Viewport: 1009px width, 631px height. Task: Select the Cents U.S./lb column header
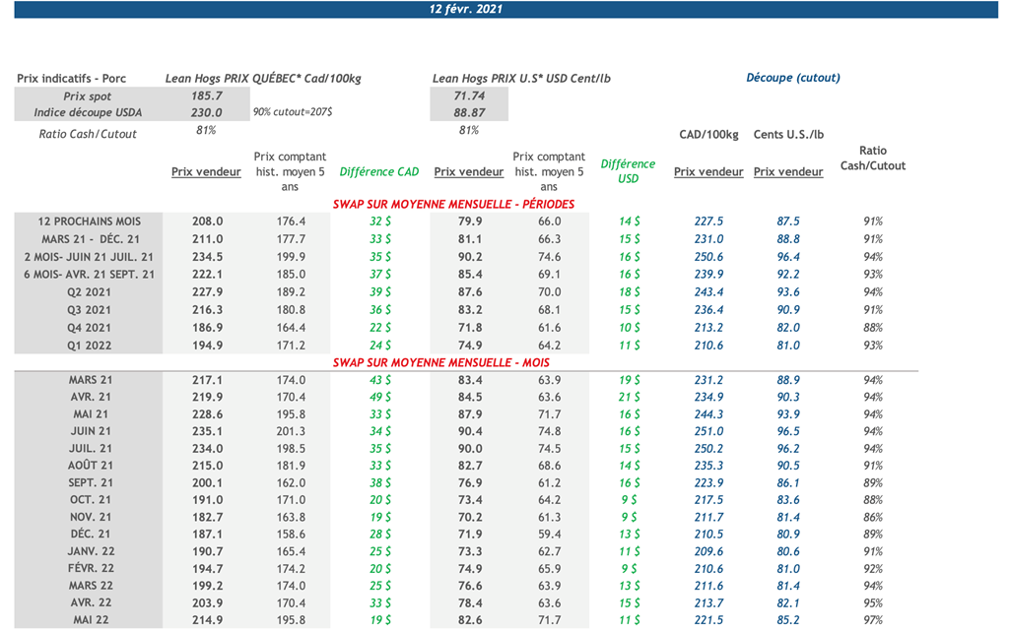pos(788,134)
